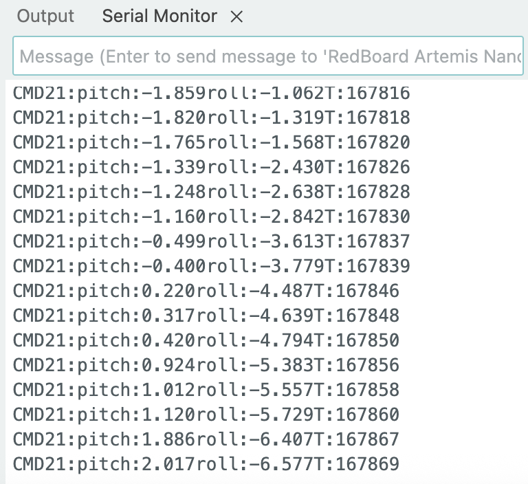Click the output line with timestamp T:167816
This screenshot has height=484, width=528.
[211, 93]
